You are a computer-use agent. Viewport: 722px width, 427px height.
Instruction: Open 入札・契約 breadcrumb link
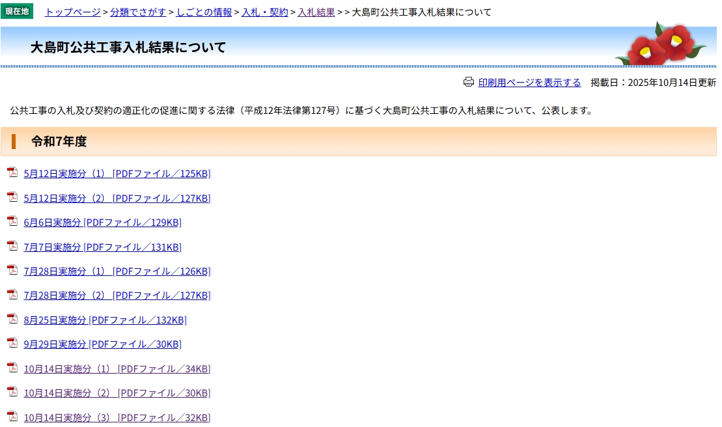tap(264, 12)
